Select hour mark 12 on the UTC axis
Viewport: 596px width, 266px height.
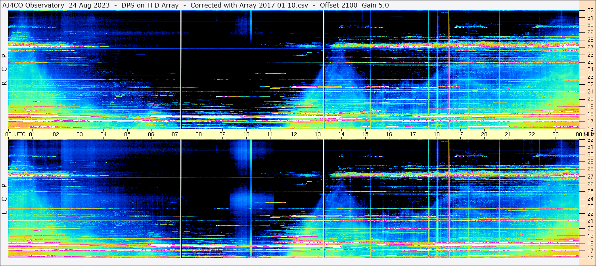click(294, 134)
